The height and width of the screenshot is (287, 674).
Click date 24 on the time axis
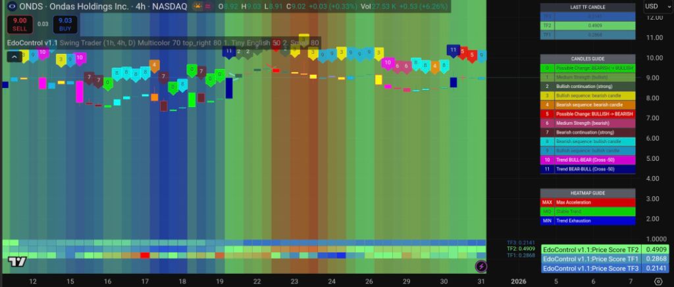click(332, 282)
